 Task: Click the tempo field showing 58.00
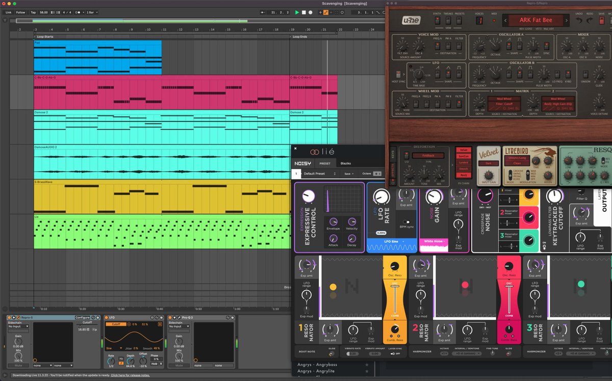(44, 12)
